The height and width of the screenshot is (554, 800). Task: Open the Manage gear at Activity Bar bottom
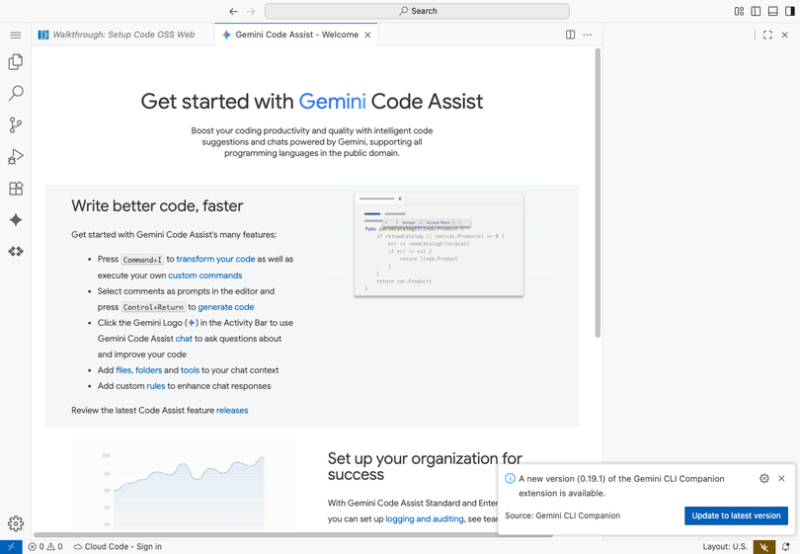click(16, 523)
